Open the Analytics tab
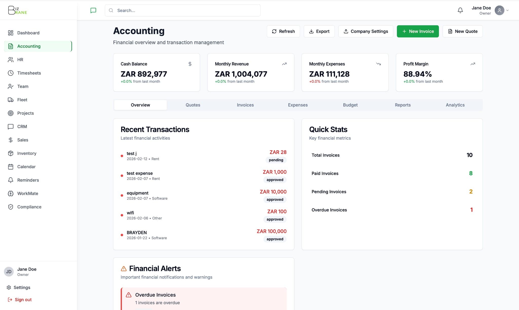The width and height of the screenshot is (519, 310). [455, 105]
